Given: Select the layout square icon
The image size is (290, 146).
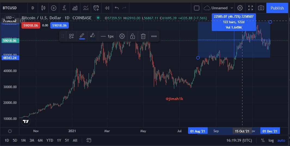Looking at the screenshot, I should click(197, 8).
